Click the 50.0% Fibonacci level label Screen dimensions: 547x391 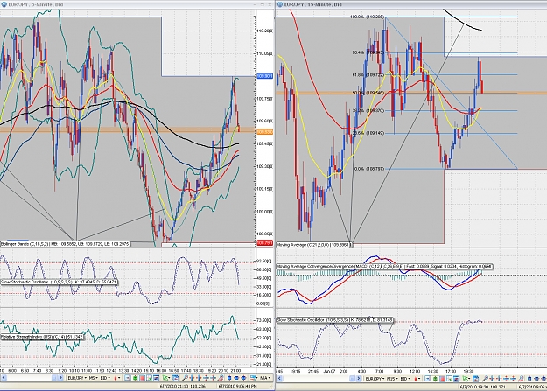click(x=368, y=93)
